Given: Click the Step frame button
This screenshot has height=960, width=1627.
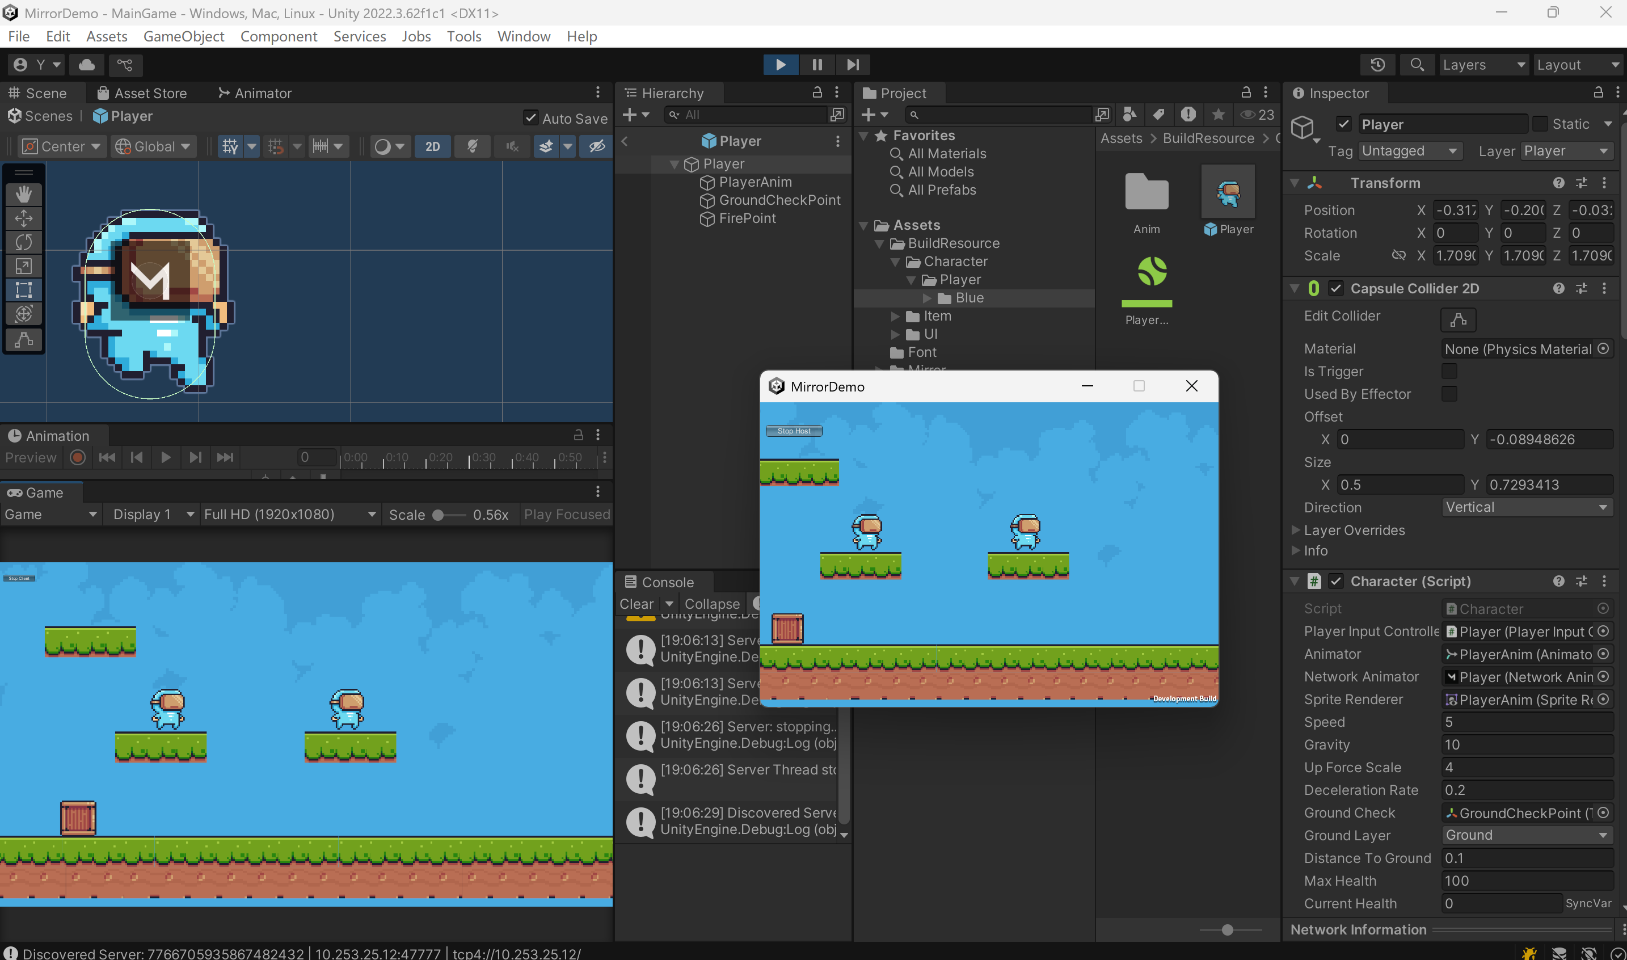Looking at the screenshot, I should point(853,65).
